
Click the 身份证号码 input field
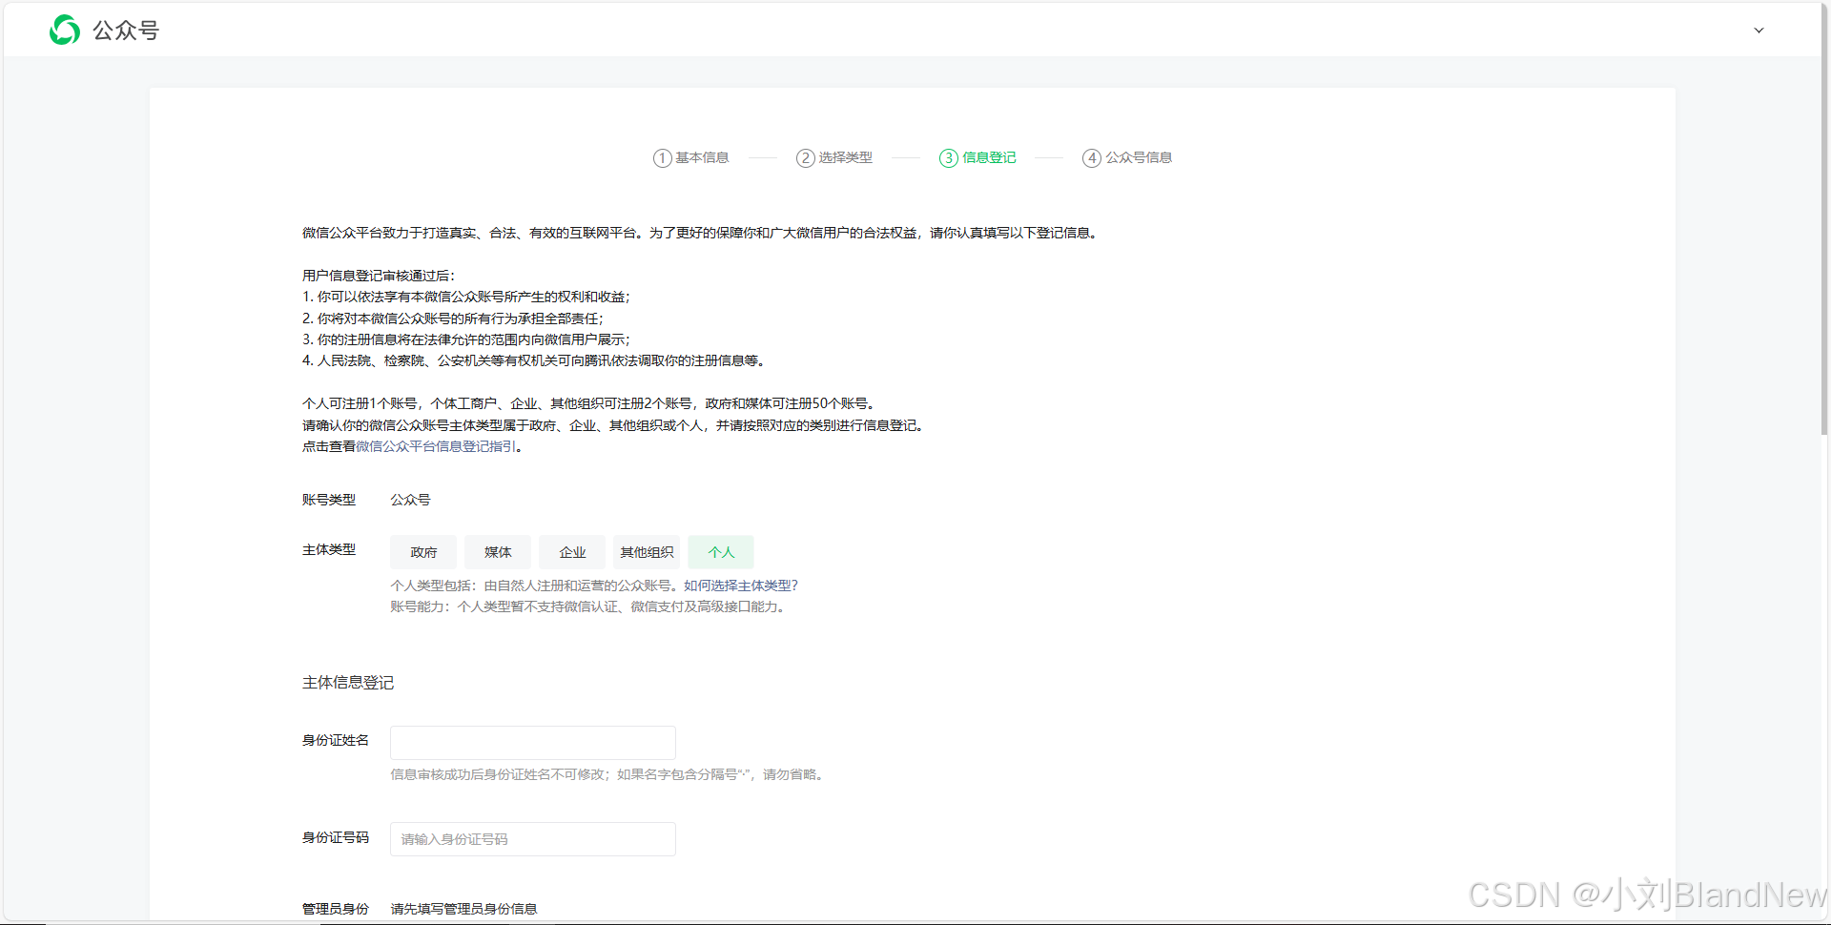533,839
